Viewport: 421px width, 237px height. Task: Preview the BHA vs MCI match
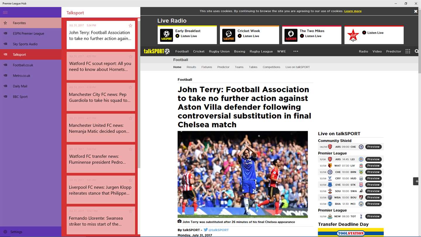(373, 204)
